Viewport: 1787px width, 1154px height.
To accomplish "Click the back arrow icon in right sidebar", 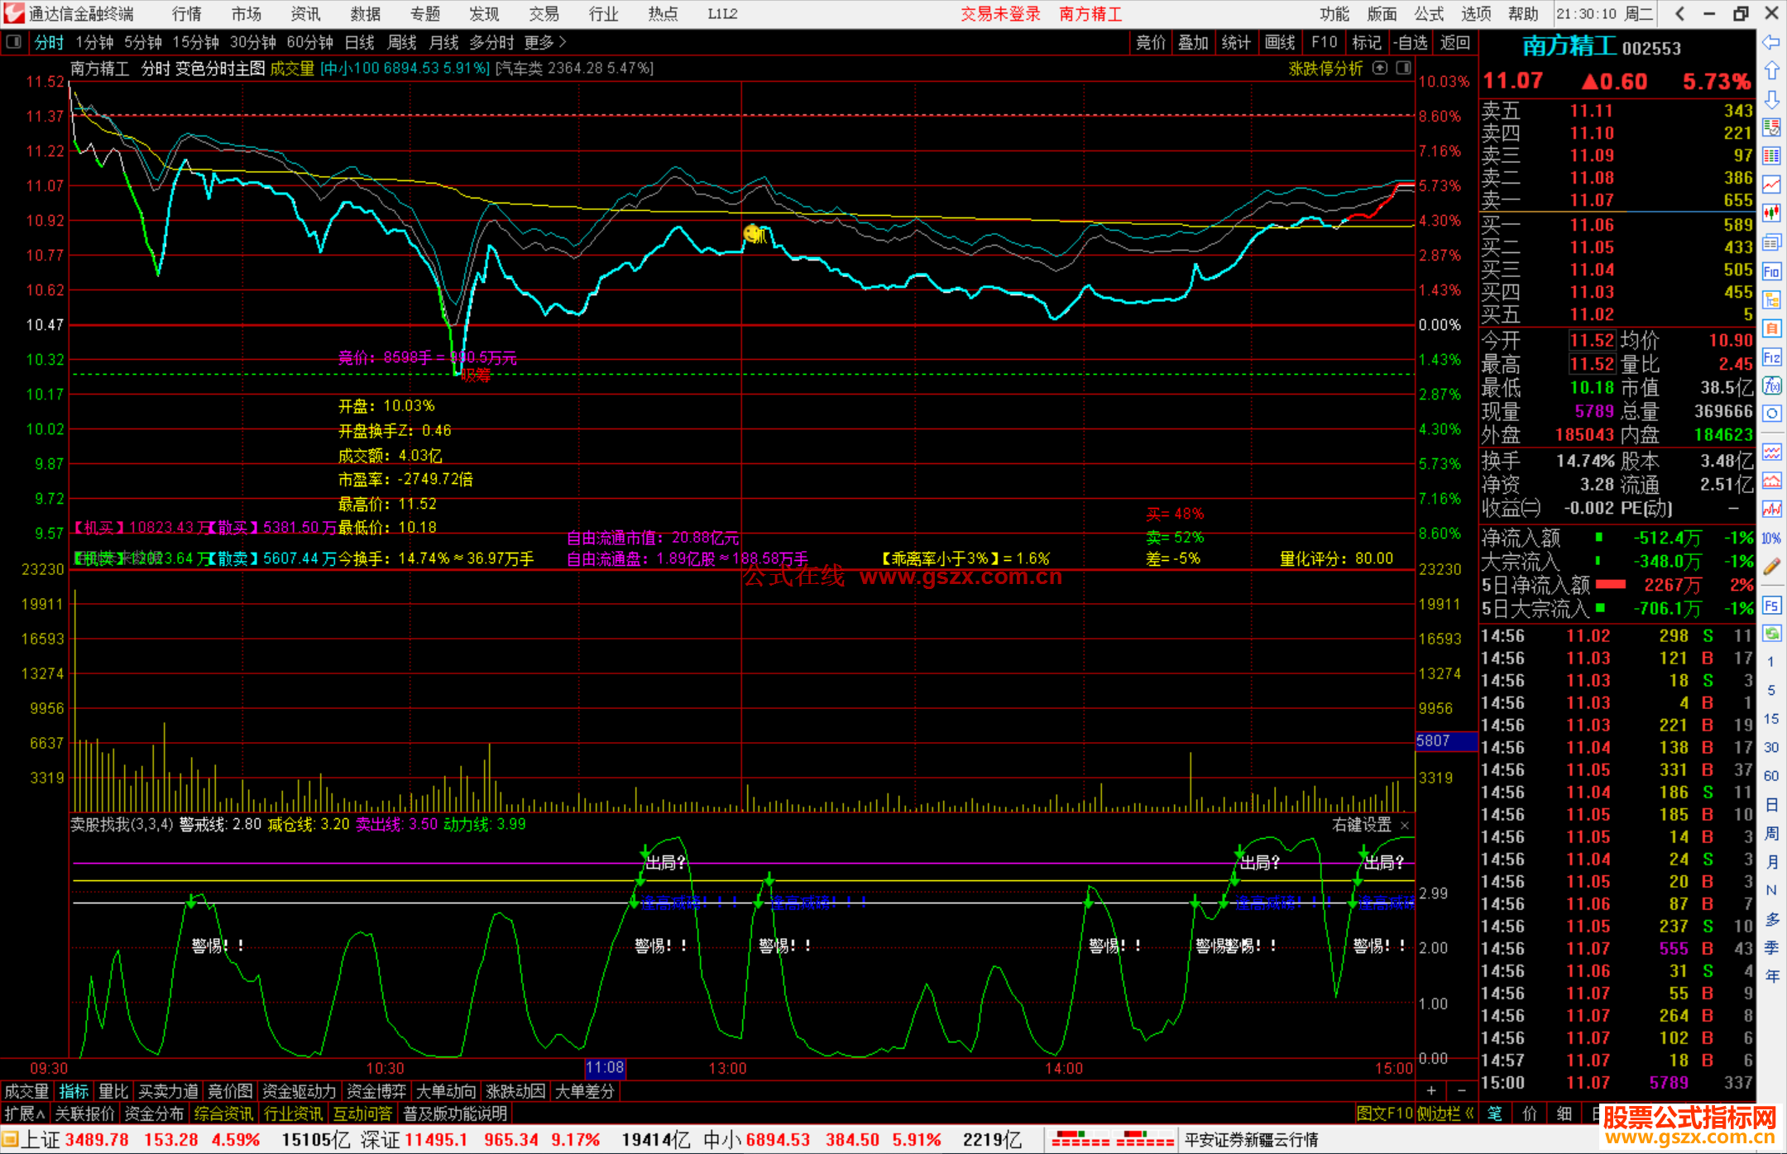I will [x=1771, y=42].
